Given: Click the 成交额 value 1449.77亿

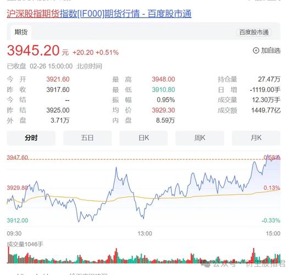Looking at the screenshot, I should tap(266, 110).
